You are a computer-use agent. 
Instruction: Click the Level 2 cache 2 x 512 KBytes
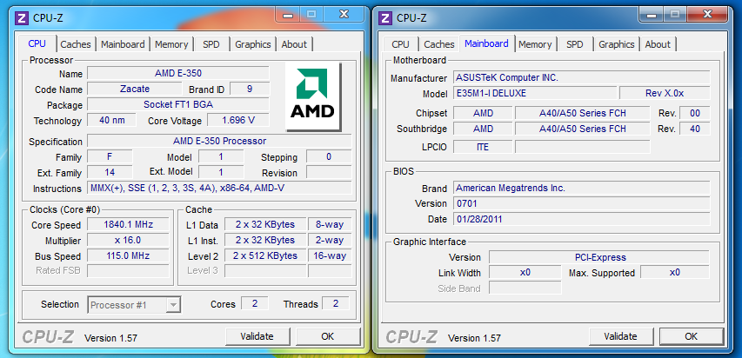(265, 255)
